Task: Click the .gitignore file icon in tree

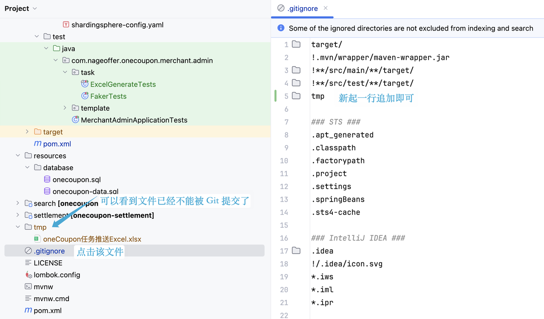Action: coord(28,251)
